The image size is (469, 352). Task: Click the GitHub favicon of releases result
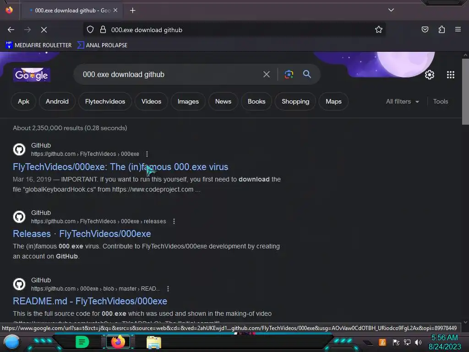click(x=19, y=217)
